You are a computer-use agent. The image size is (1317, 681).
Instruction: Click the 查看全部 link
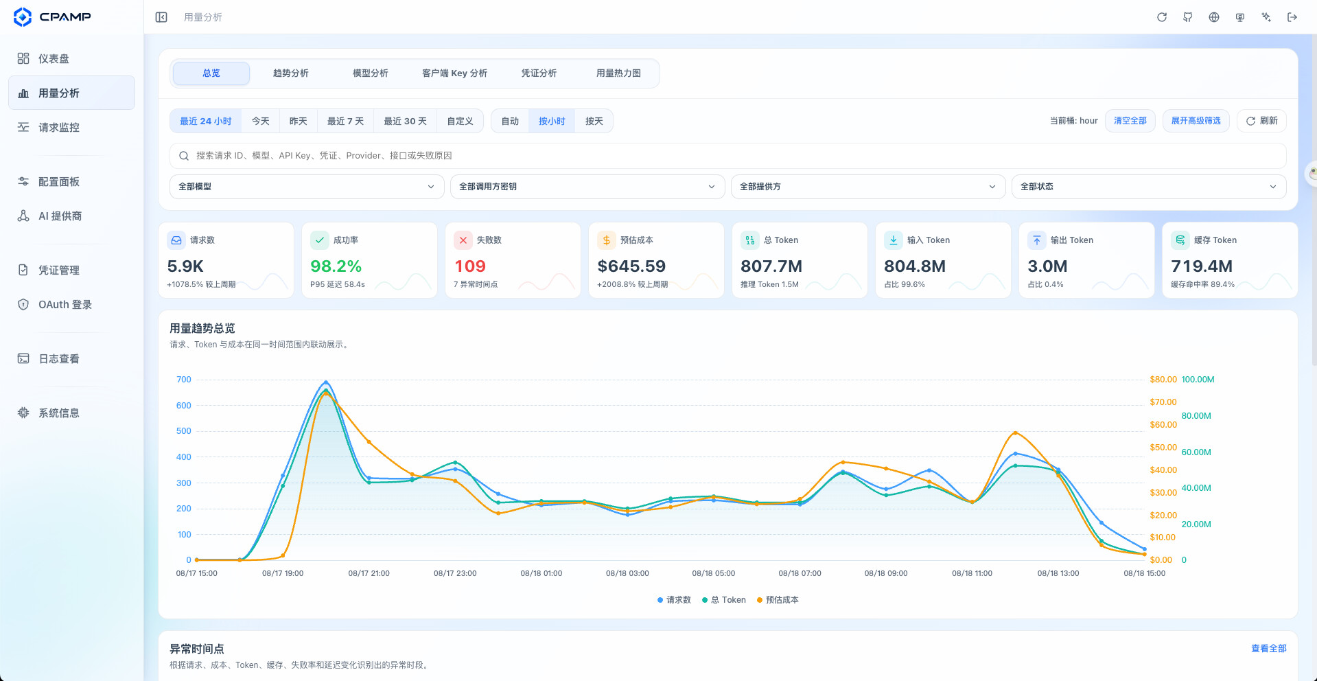click(x=1268, y=648)
